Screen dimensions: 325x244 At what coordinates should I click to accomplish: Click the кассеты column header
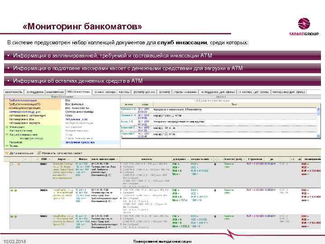pos(147,159)
